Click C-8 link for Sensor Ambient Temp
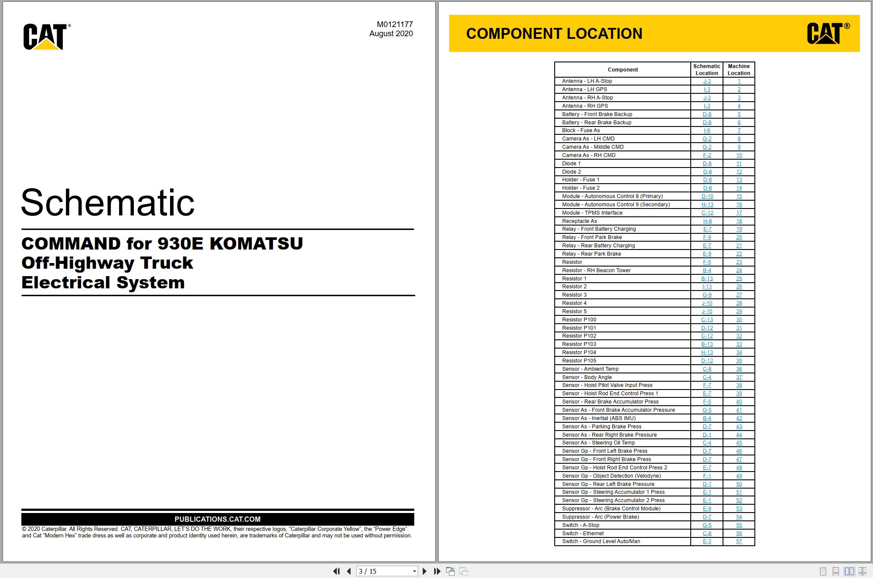The width and height of the screenshot is (873, 578). click(x=707, y=369)
